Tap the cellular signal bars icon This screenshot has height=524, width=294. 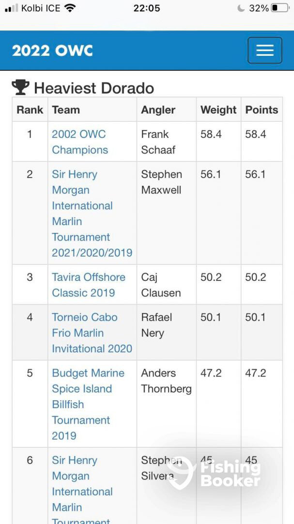(12, 8)
